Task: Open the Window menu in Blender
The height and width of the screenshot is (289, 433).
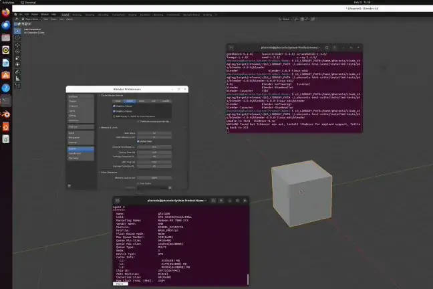Action: [45, 14]
